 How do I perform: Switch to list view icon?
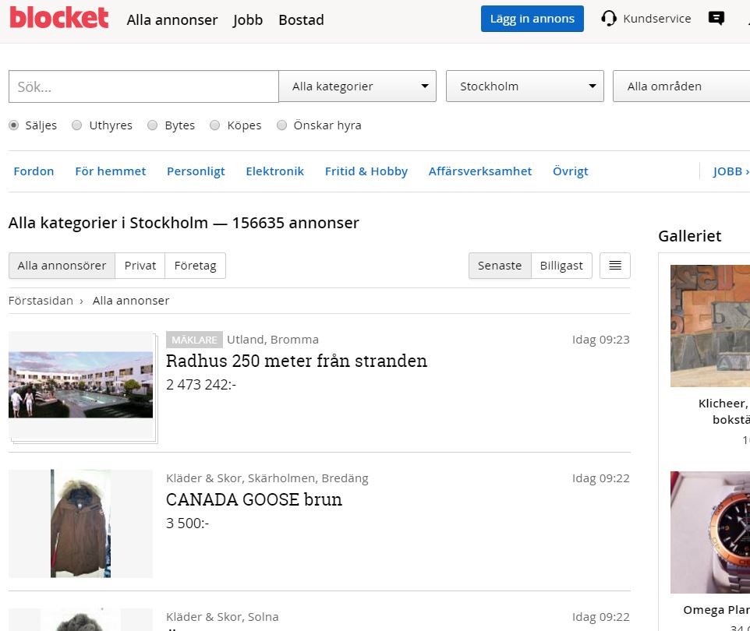pyautogui.click(x=615, y=266)
